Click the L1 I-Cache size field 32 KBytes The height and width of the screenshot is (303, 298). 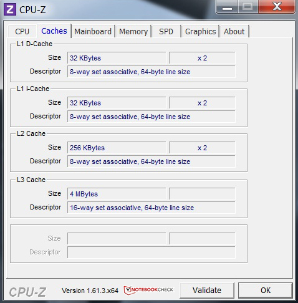[x=117, y=103]
